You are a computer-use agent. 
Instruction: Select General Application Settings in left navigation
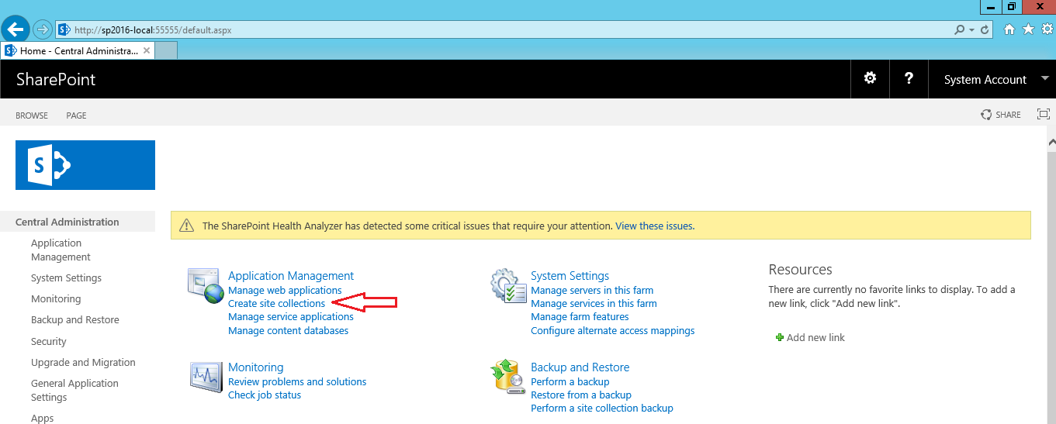click(74, 390)
